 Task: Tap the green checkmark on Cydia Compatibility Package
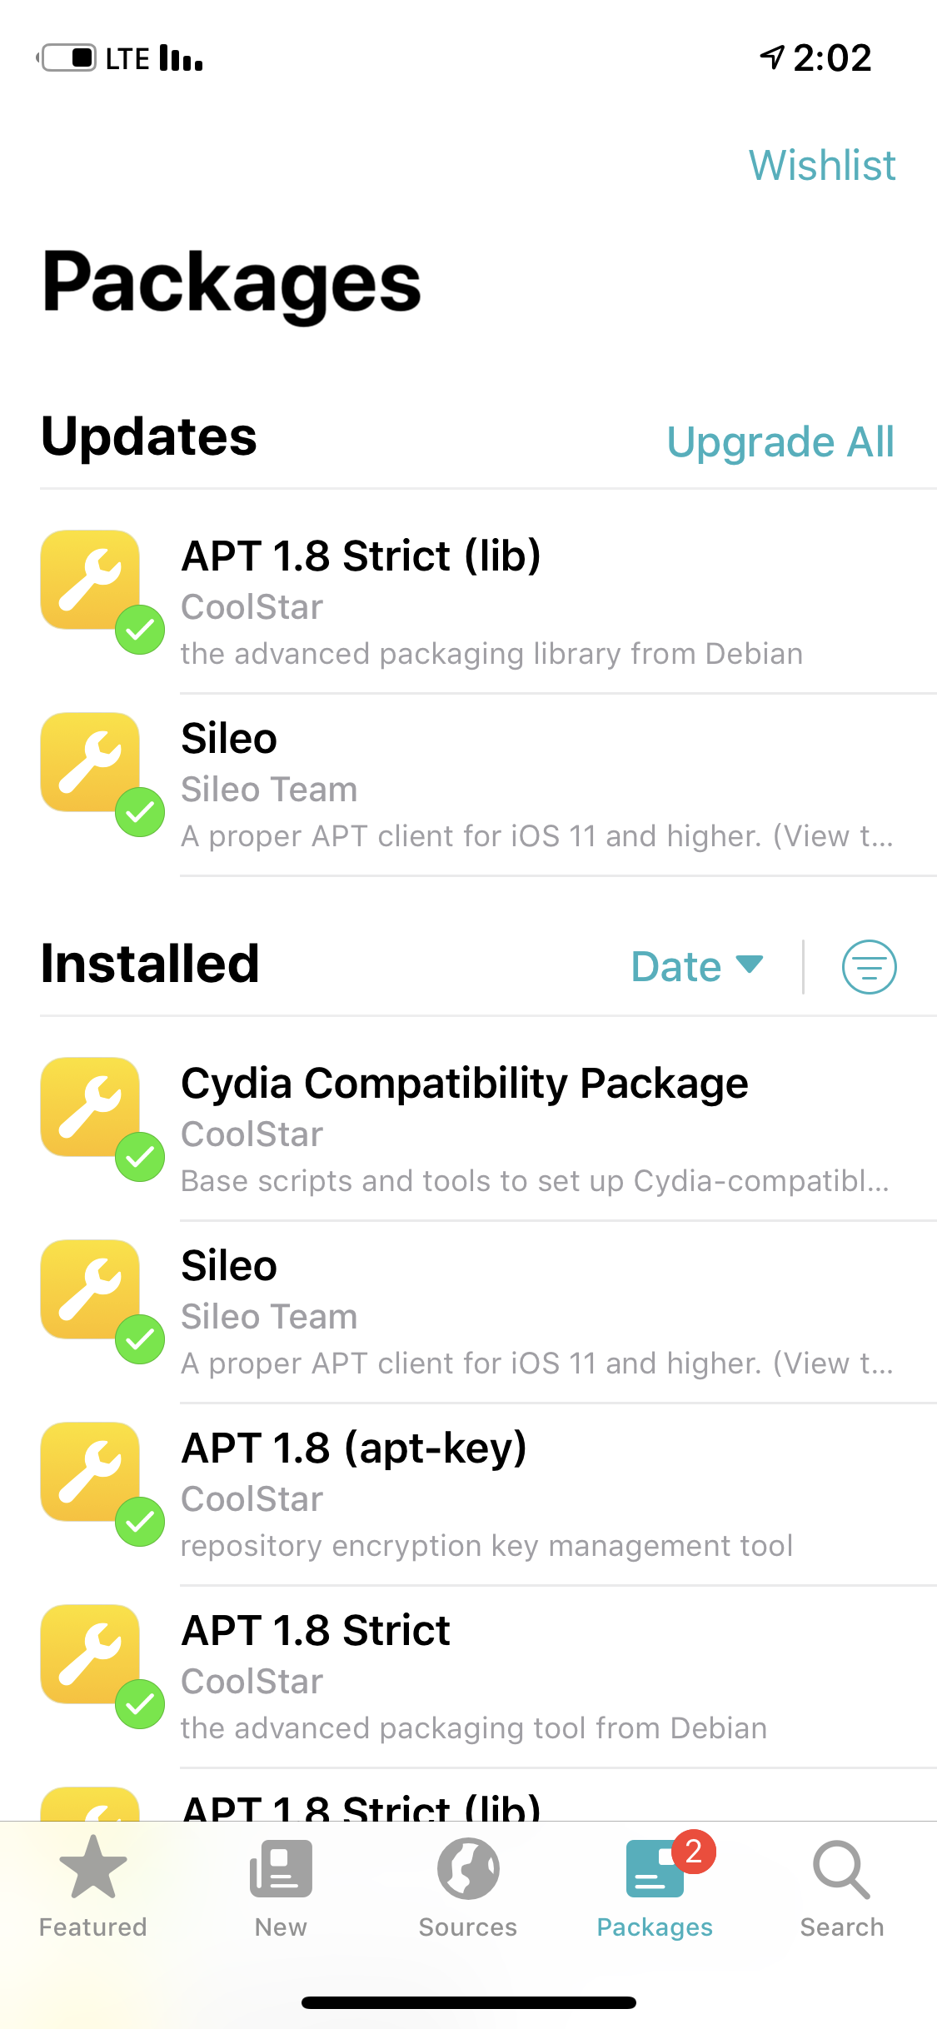[x=140, y=1156]
